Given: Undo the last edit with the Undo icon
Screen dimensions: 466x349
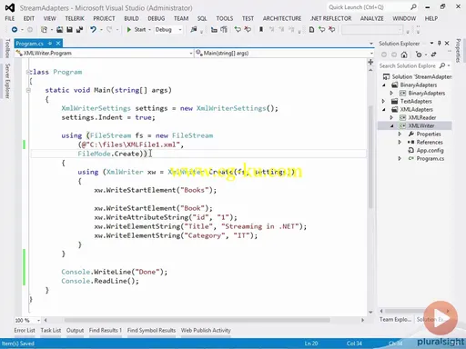Looking at the screenshot, I should tap(93, 29).
